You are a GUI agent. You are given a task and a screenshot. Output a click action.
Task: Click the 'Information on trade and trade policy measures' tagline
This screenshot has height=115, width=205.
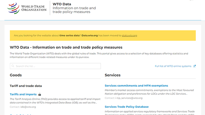(x=74, y=10)
